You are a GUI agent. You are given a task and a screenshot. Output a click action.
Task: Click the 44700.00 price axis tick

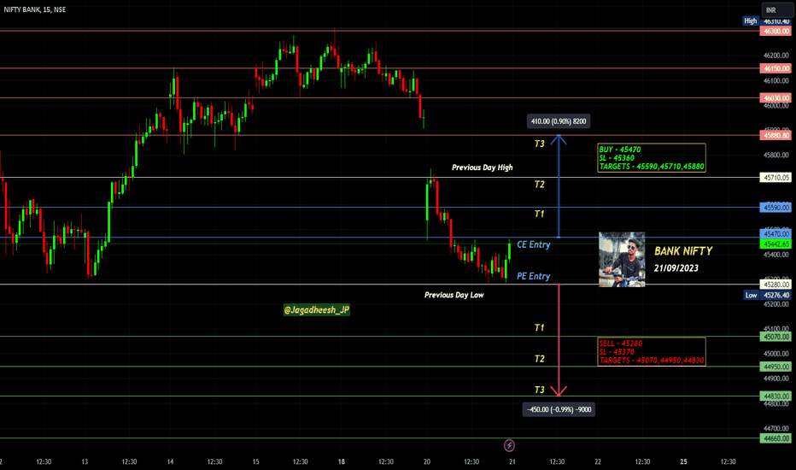[x=776, y=428]
